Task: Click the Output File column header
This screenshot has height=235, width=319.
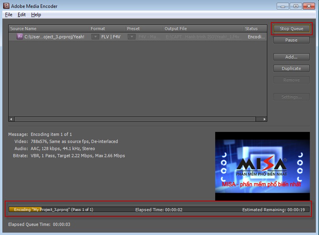Action: (x=203, y=28)
